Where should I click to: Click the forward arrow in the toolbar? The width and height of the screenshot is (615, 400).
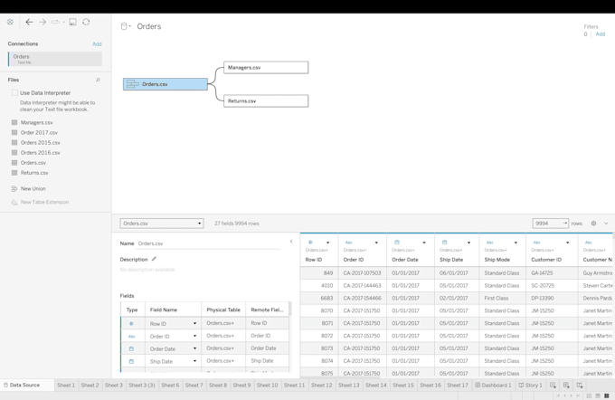click(x=43, y=22)
